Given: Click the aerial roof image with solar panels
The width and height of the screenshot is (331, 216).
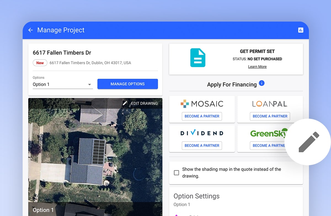Looking at the screenshot, I should point(95,157).
